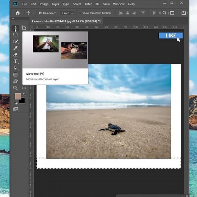Select the Rounded Rectangle shape tool
This screenshot has width=197, height=197.
pyautogui.click(x=16, y=75)
